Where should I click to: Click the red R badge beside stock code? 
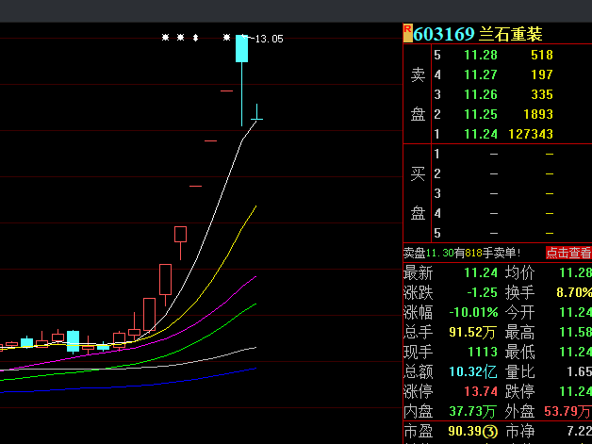tap(407, 33)
